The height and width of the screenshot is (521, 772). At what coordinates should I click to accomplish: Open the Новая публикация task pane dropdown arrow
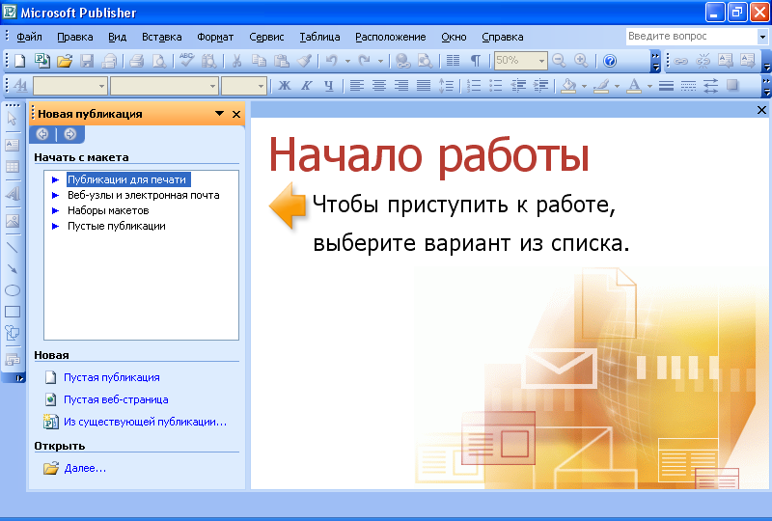point(219,114)
